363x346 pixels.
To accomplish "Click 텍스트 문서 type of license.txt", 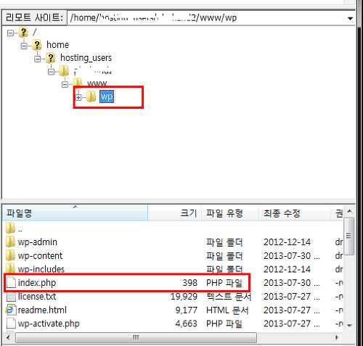I will tap(229, 297).
